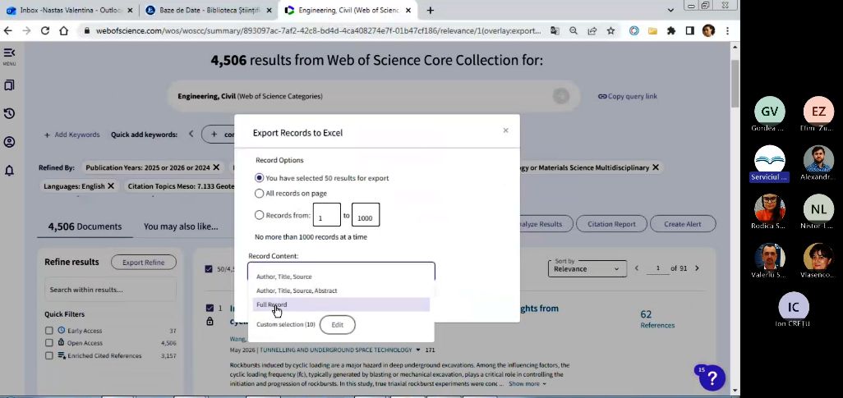Click the 'Search within results' field
Screen dimensions: 843x398
click(x=110, y=290)
